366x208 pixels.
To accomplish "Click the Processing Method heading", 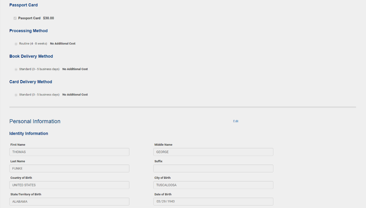I will pyautogui.click(x=29, y=31).
